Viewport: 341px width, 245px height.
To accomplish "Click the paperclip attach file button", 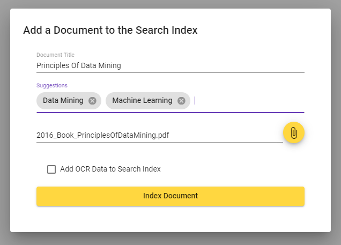I will coord(294,132).
